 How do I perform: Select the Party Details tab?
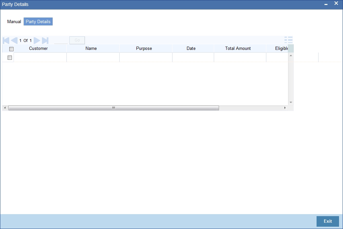click(x=38, y=22)
